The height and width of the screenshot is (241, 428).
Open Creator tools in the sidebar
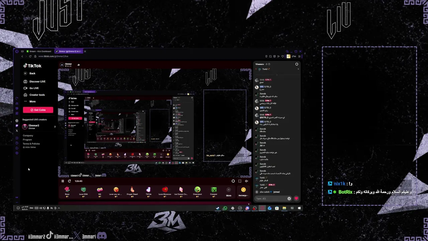click(34, 95)
